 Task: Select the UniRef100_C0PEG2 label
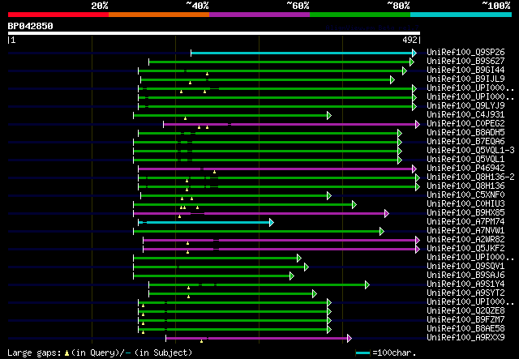point(465,123)
